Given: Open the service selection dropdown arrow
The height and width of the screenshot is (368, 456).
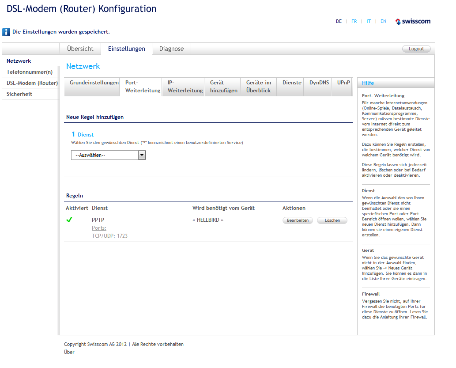Looking at the screenshot, I should pos(142,155).
